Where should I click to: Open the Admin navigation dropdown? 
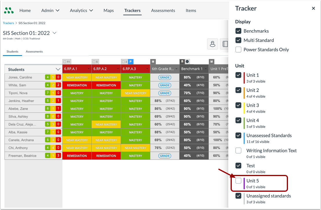50,10
